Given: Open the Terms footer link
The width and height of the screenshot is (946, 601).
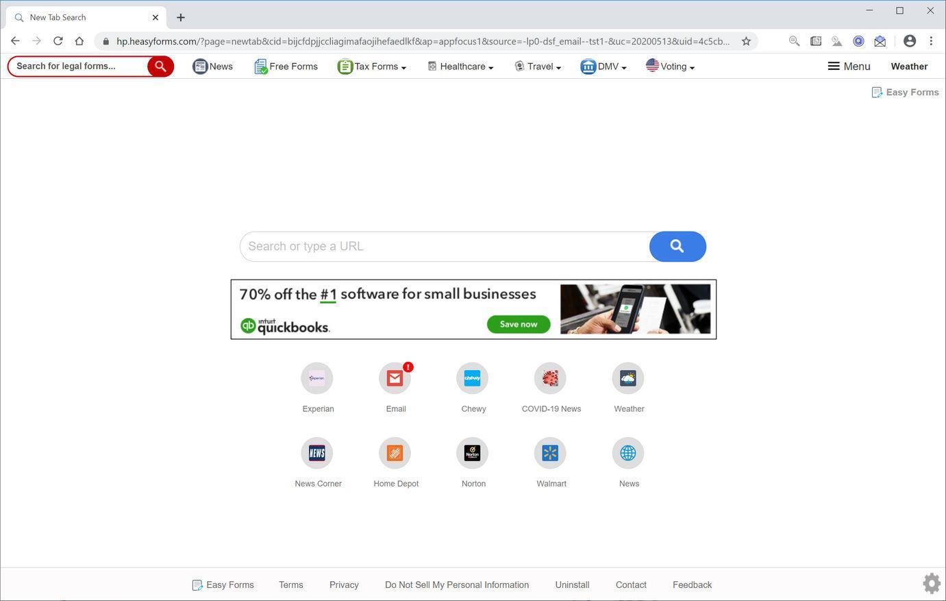Looking at the screenshot, I should coord(291,585).
